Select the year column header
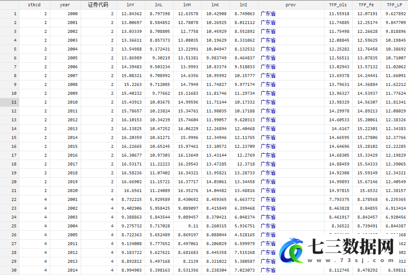Viewport: 408px width, 275px height. (65, 5)
